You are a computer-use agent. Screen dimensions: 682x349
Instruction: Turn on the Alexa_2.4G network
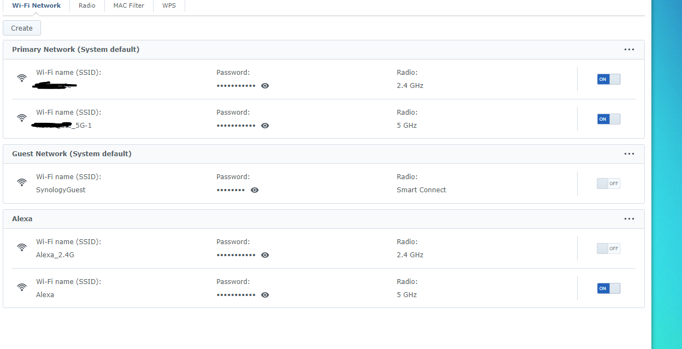pos(608,248)
